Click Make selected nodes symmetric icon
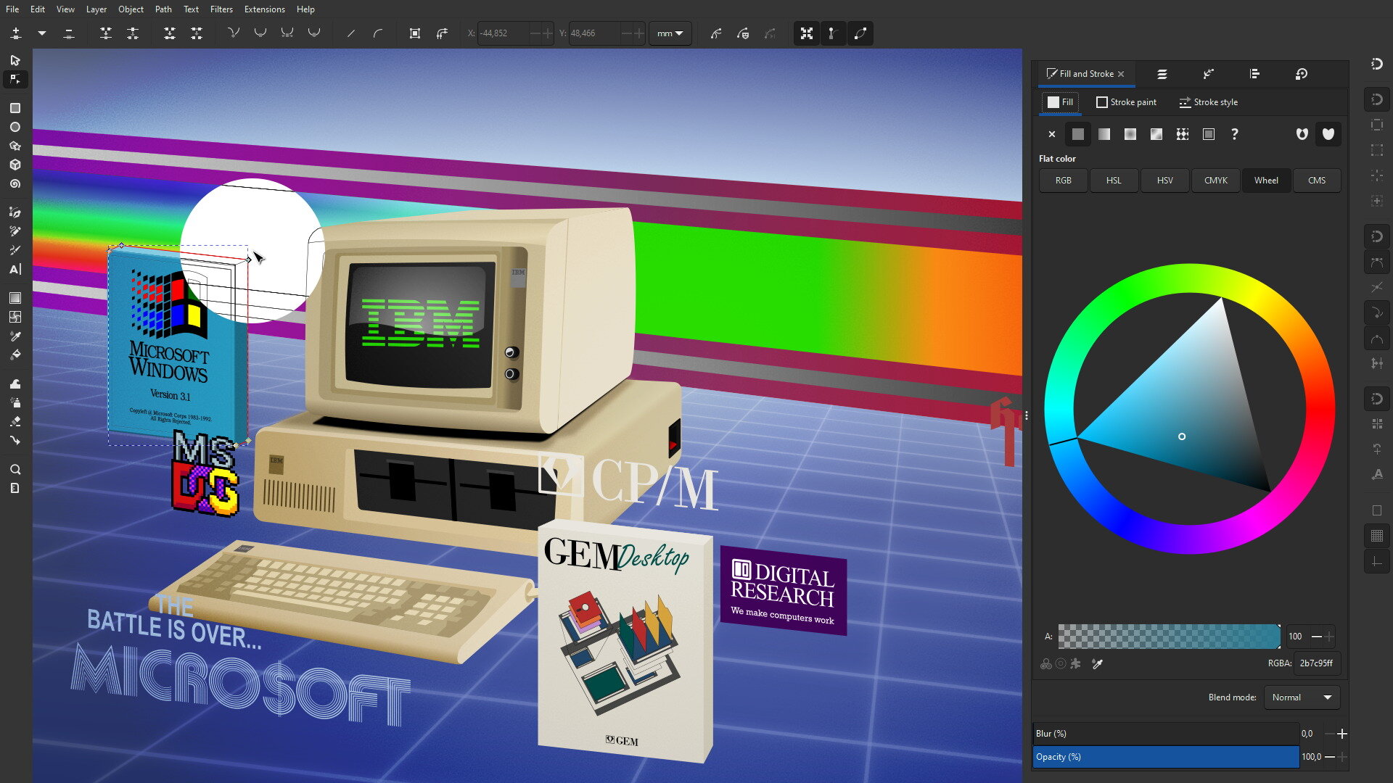This screenshot has width=1393, height=783. [x=287, y=33]
